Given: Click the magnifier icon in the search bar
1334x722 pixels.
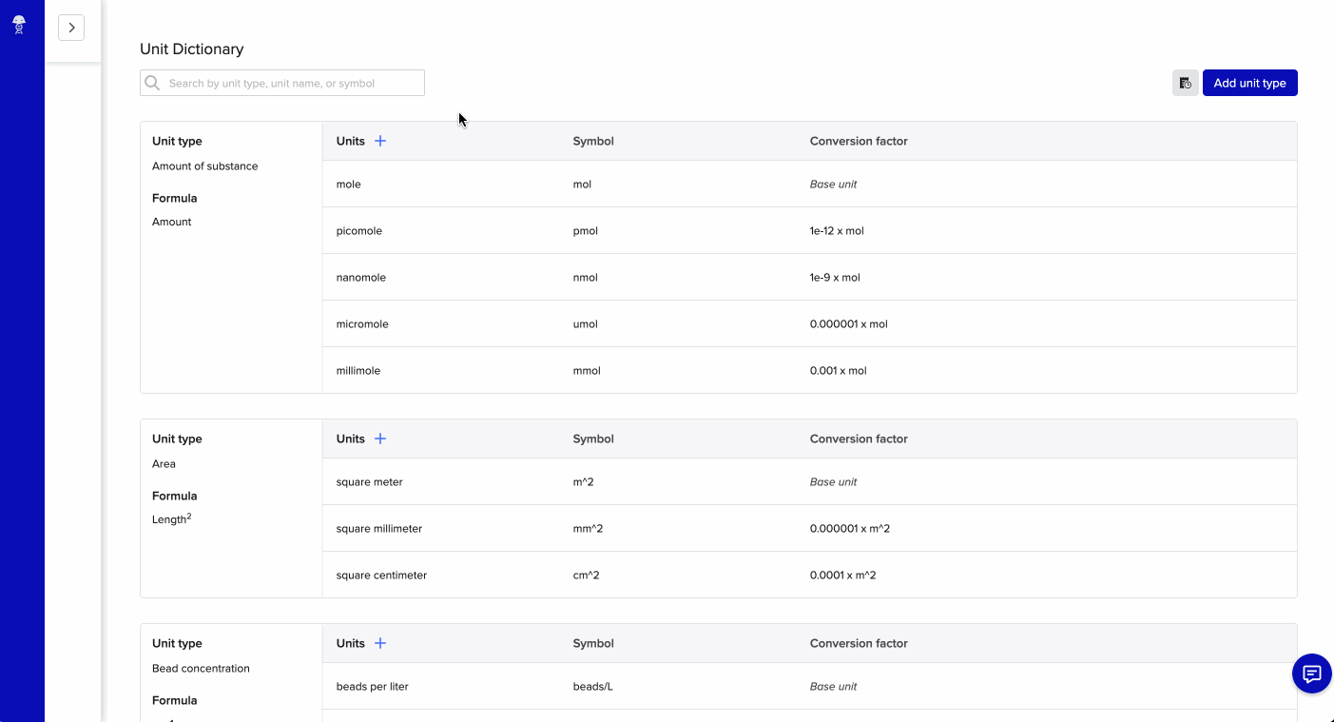Looking at the screenshot, I should (152, 83).
